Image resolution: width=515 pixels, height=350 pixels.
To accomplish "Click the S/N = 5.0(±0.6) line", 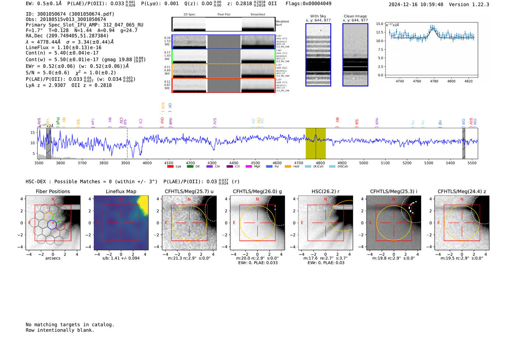I will tap(71, 72).
